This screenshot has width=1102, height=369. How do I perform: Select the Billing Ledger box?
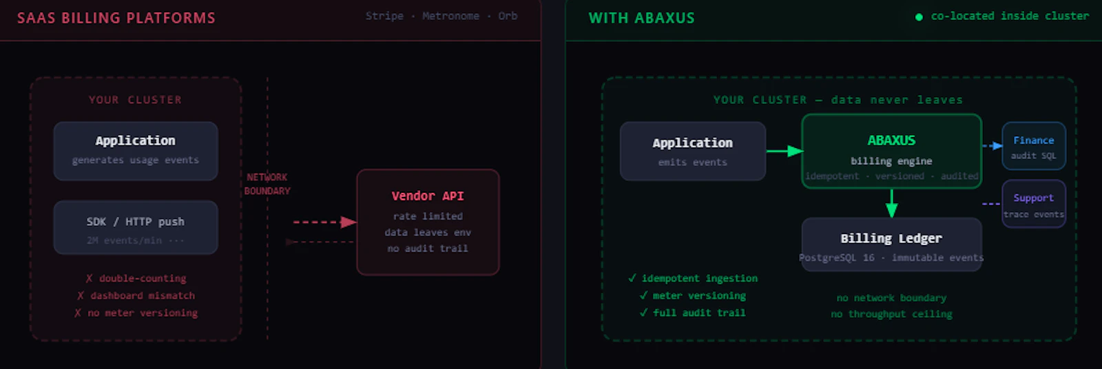click(891, 244)
